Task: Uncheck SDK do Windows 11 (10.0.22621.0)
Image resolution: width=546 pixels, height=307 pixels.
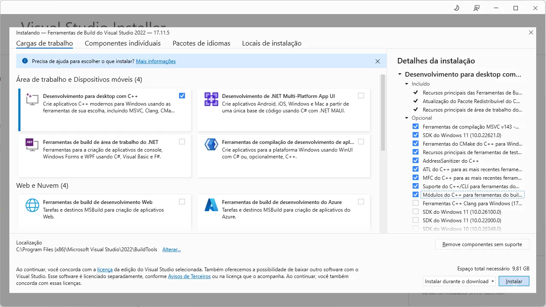Action: (x=416, y=135)
